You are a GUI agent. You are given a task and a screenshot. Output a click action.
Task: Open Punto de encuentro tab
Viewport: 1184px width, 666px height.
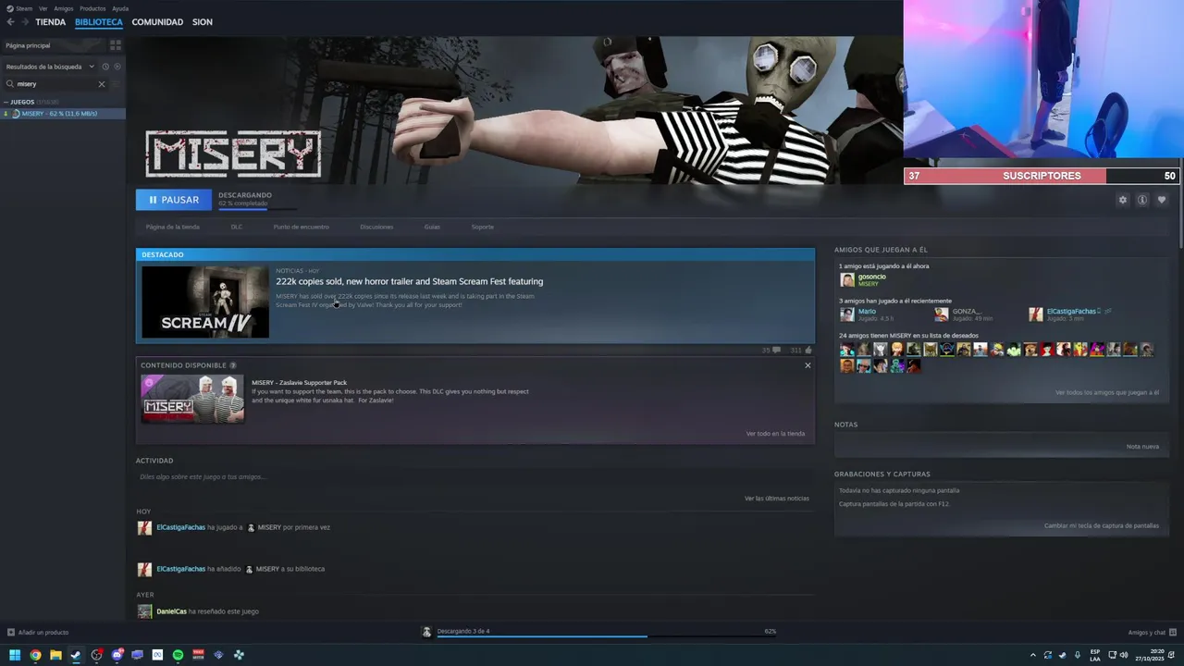coord(302,227)
